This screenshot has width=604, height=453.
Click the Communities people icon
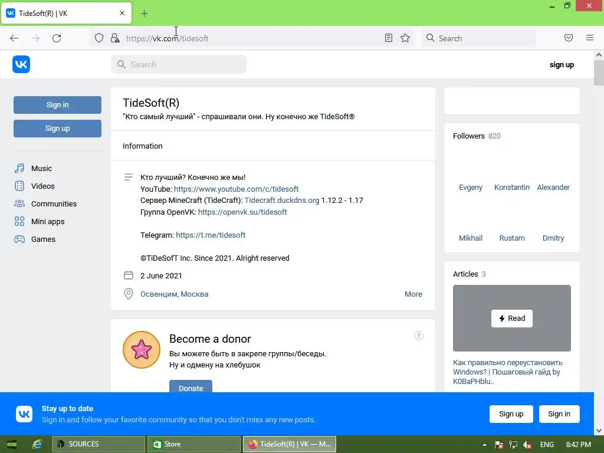19,203
